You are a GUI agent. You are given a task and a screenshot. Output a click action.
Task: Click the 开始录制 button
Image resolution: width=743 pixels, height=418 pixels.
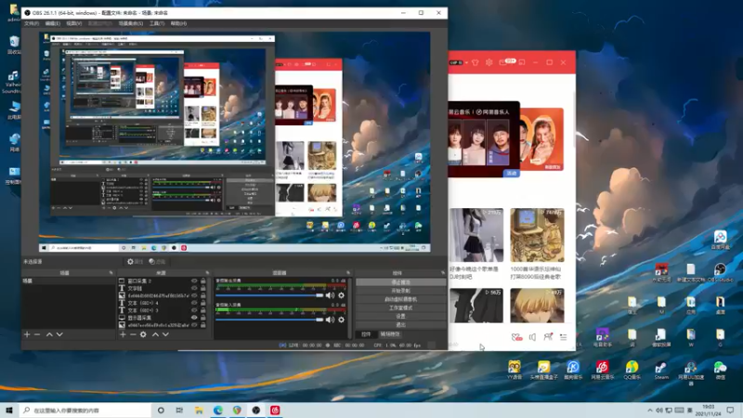[400, 291]
